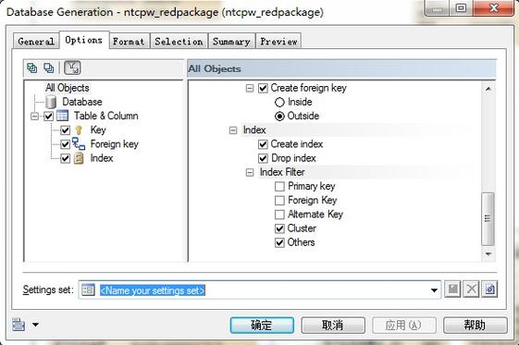Uncheck Create foreign key option
Screen dimensions: 519x345
pos(263,88)
